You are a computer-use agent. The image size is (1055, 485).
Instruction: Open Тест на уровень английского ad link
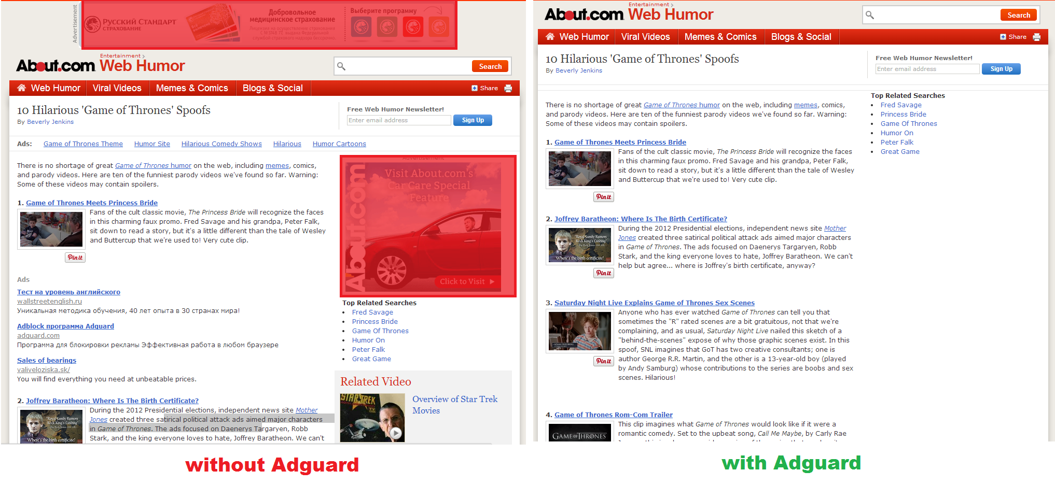(68, 292)
